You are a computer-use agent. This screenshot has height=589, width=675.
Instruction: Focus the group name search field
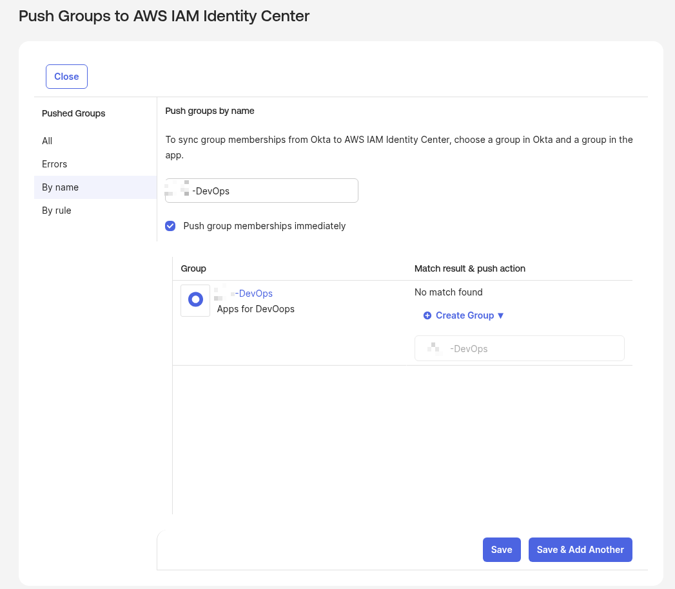(x=271, y=191)
